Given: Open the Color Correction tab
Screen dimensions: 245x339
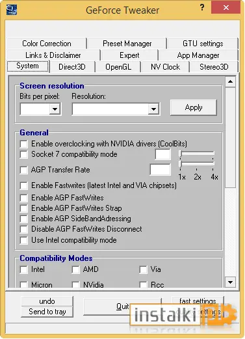Looking at the screenshot, I should pyautogui.click(x=47, y=44).
